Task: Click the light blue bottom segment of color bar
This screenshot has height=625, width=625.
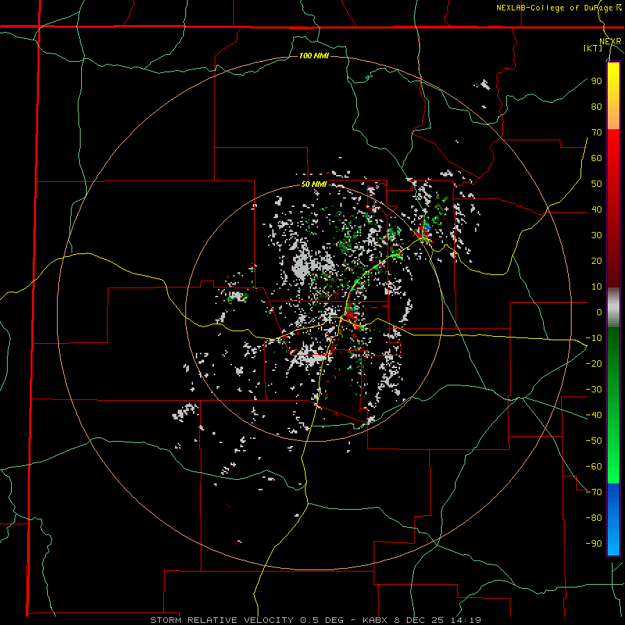Action: [613, 542]
